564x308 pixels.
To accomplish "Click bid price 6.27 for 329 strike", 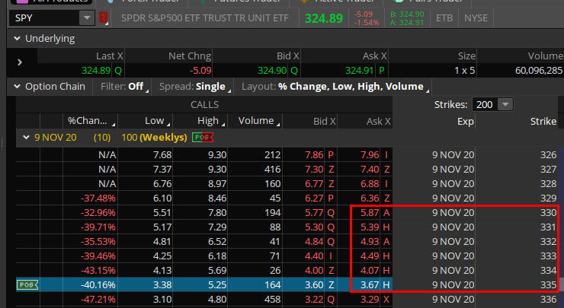I will [x=314, y=198].
